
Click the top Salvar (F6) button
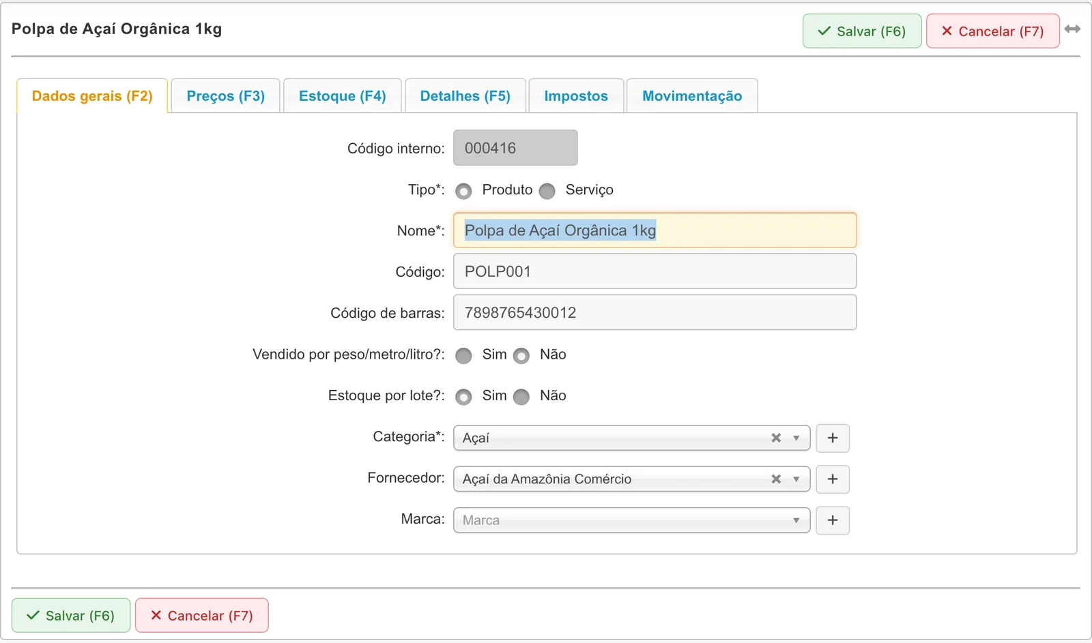tap(862, 31)
